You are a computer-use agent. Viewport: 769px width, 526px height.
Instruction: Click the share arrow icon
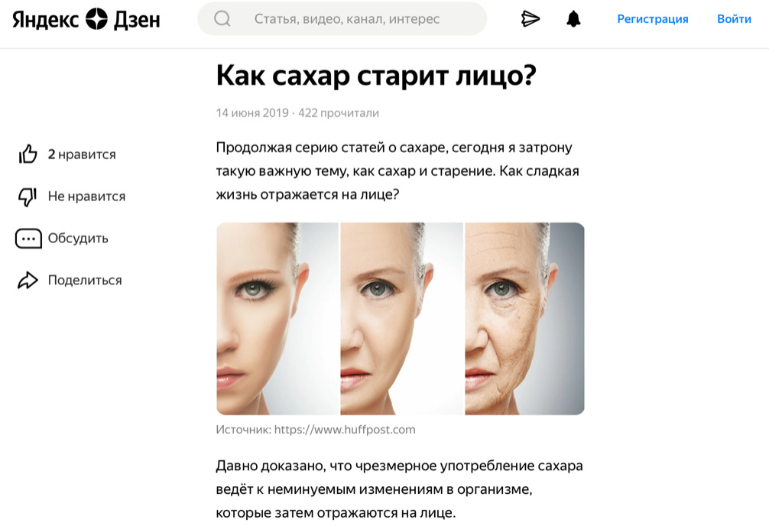point(28,280)
